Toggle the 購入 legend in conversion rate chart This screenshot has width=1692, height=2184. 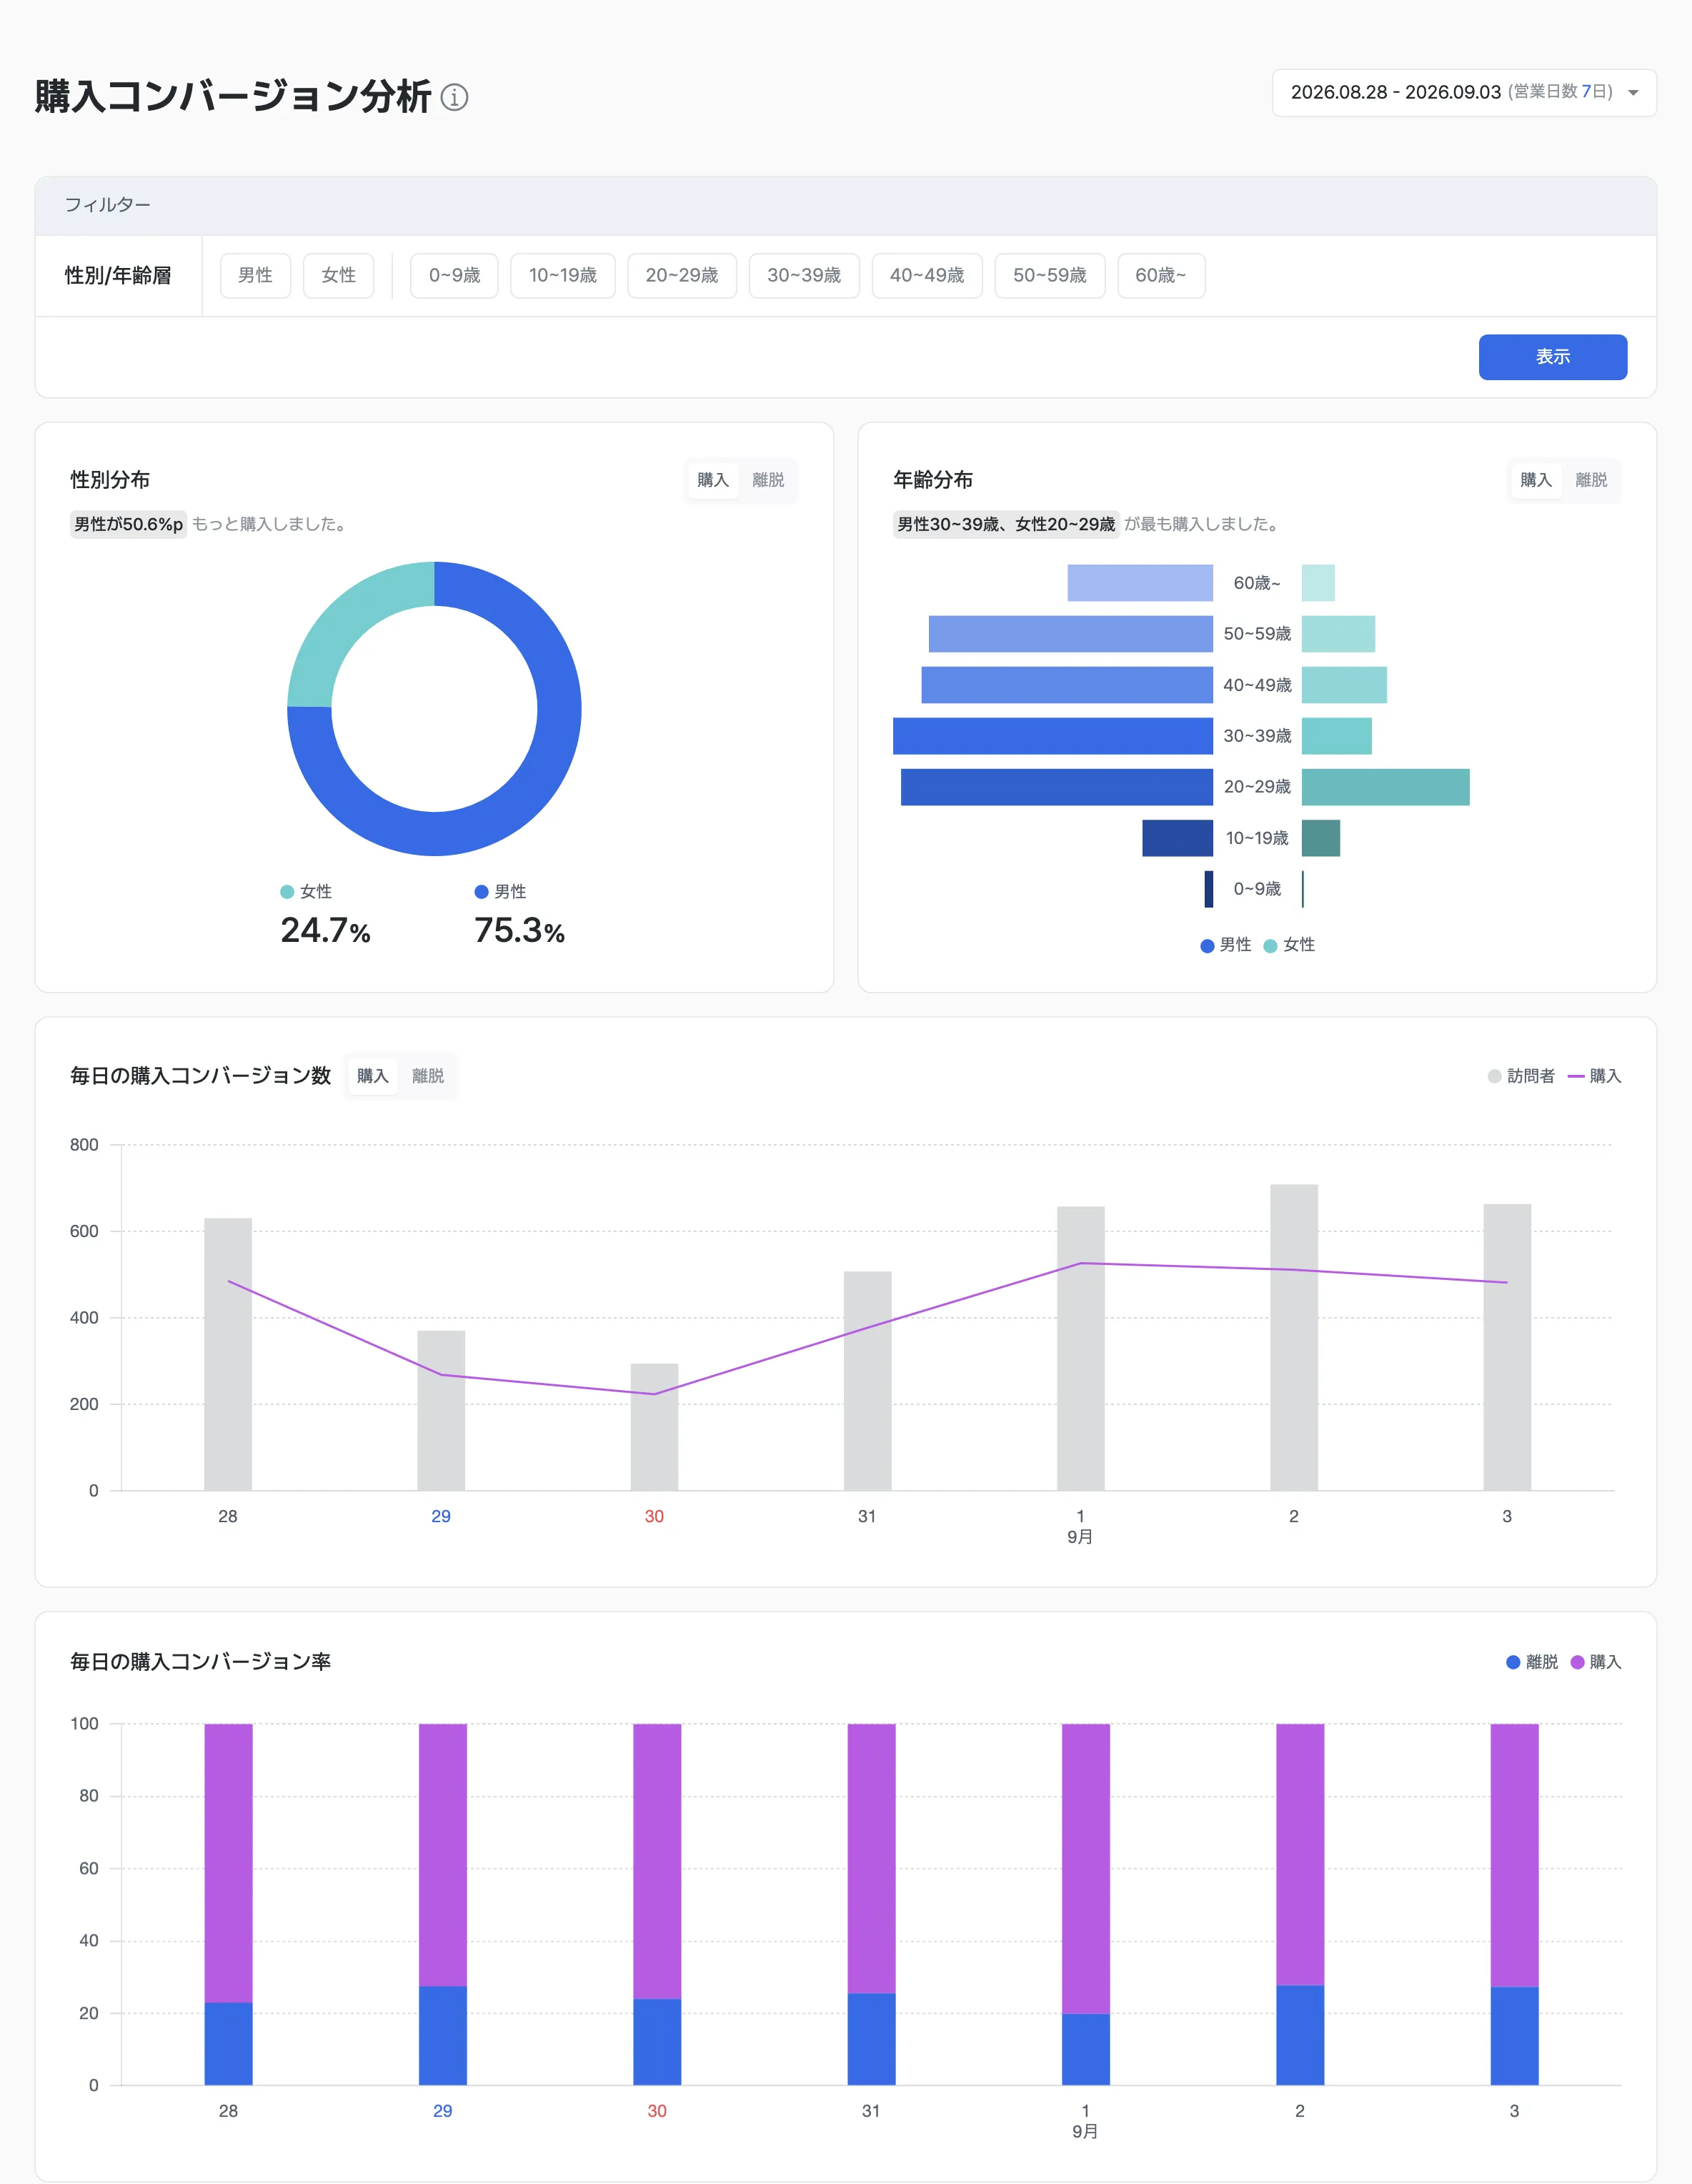coord(1596,1662)
